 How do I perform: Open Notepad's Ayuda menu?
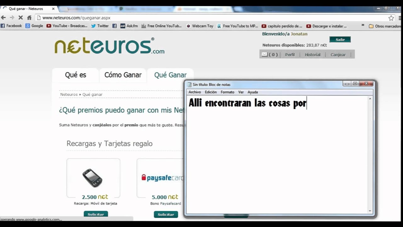coord(253,92)
